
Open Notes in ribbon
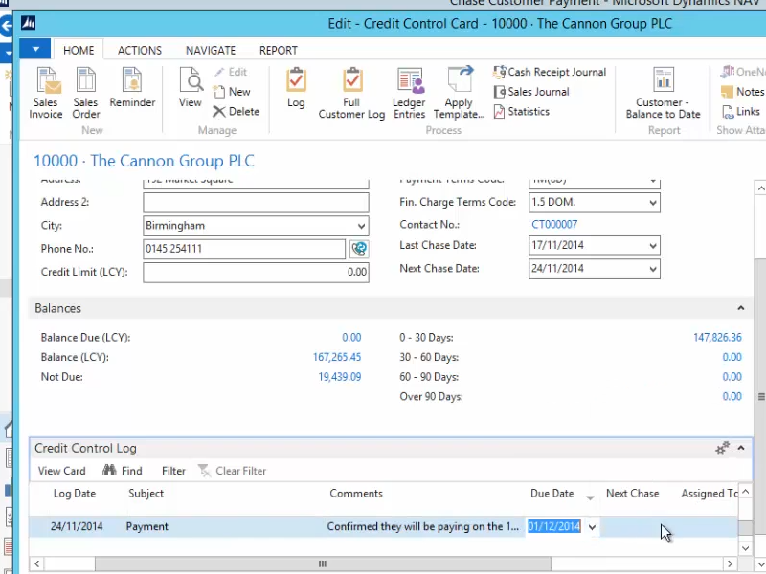[743, 92]
